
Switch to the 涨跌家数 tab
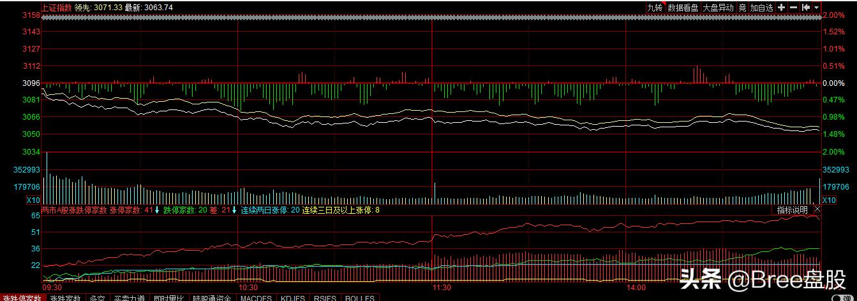[66, 298]
